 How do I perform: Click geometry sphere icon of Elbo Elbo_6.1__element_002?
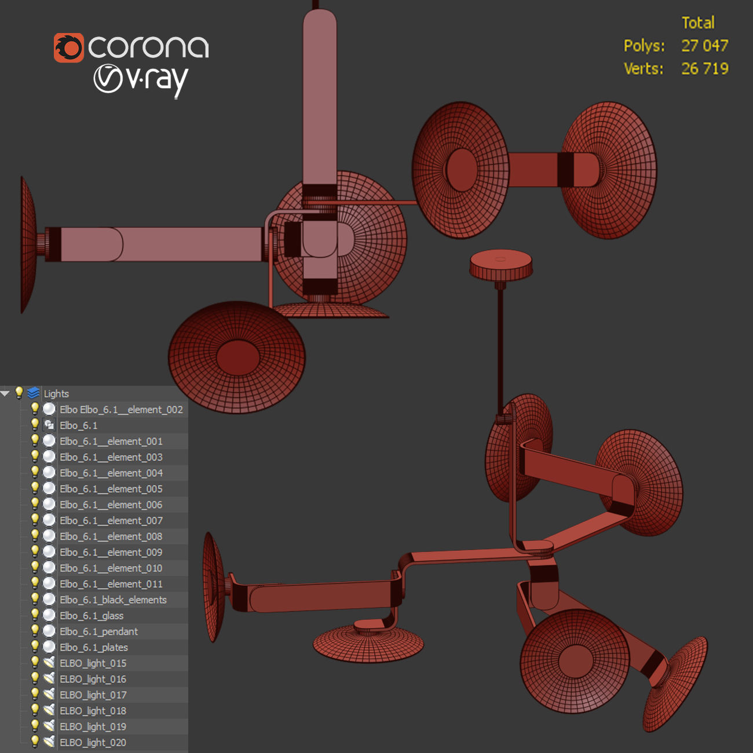click(49, 410)
